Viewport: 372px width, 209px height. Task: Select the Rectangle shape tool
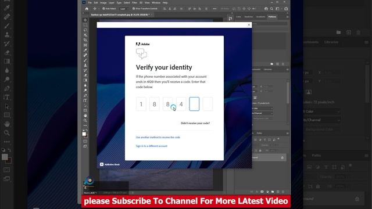(x=85, y=110)
